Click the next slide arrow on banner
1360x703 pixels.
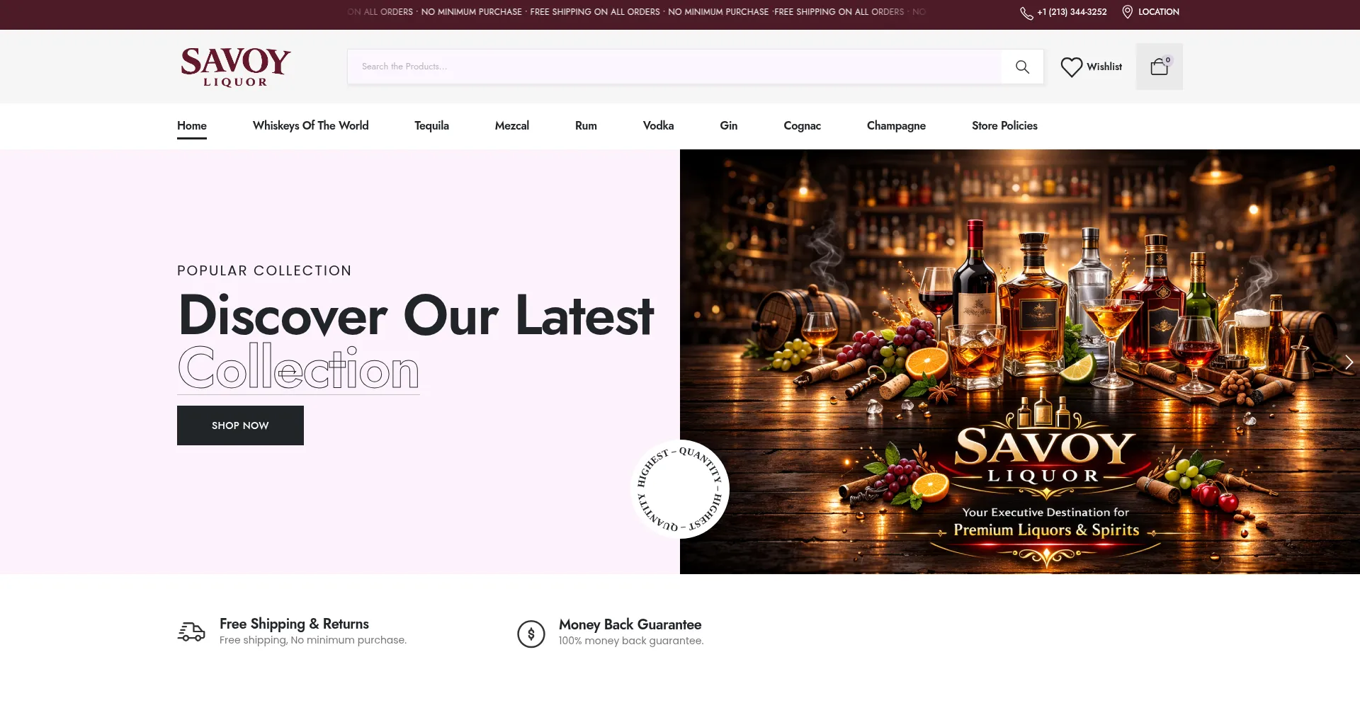click(1349, 362)
